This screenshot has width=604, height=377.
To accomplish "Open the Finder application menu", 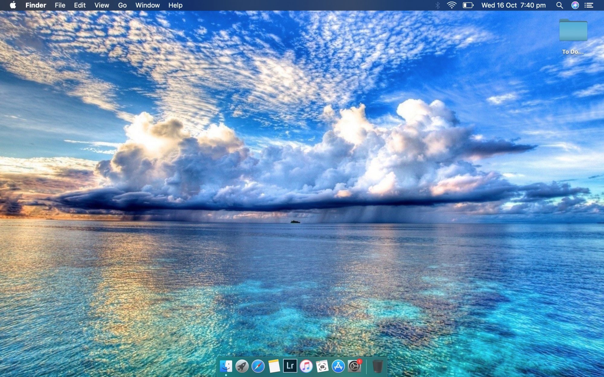I will (36, 5).
